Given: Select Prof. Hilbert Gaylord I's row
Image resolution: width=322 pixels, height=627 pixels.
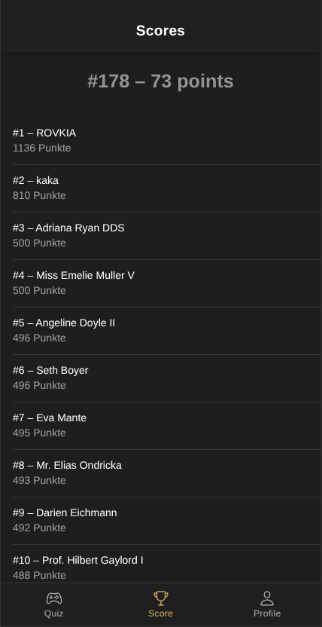Looking at the screenshot, I should tap(166, 564).
